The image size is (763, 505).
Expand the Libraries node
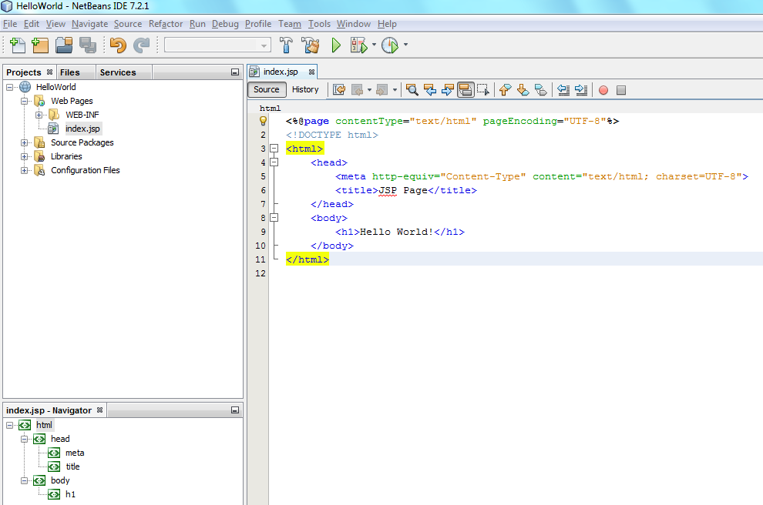25,156
